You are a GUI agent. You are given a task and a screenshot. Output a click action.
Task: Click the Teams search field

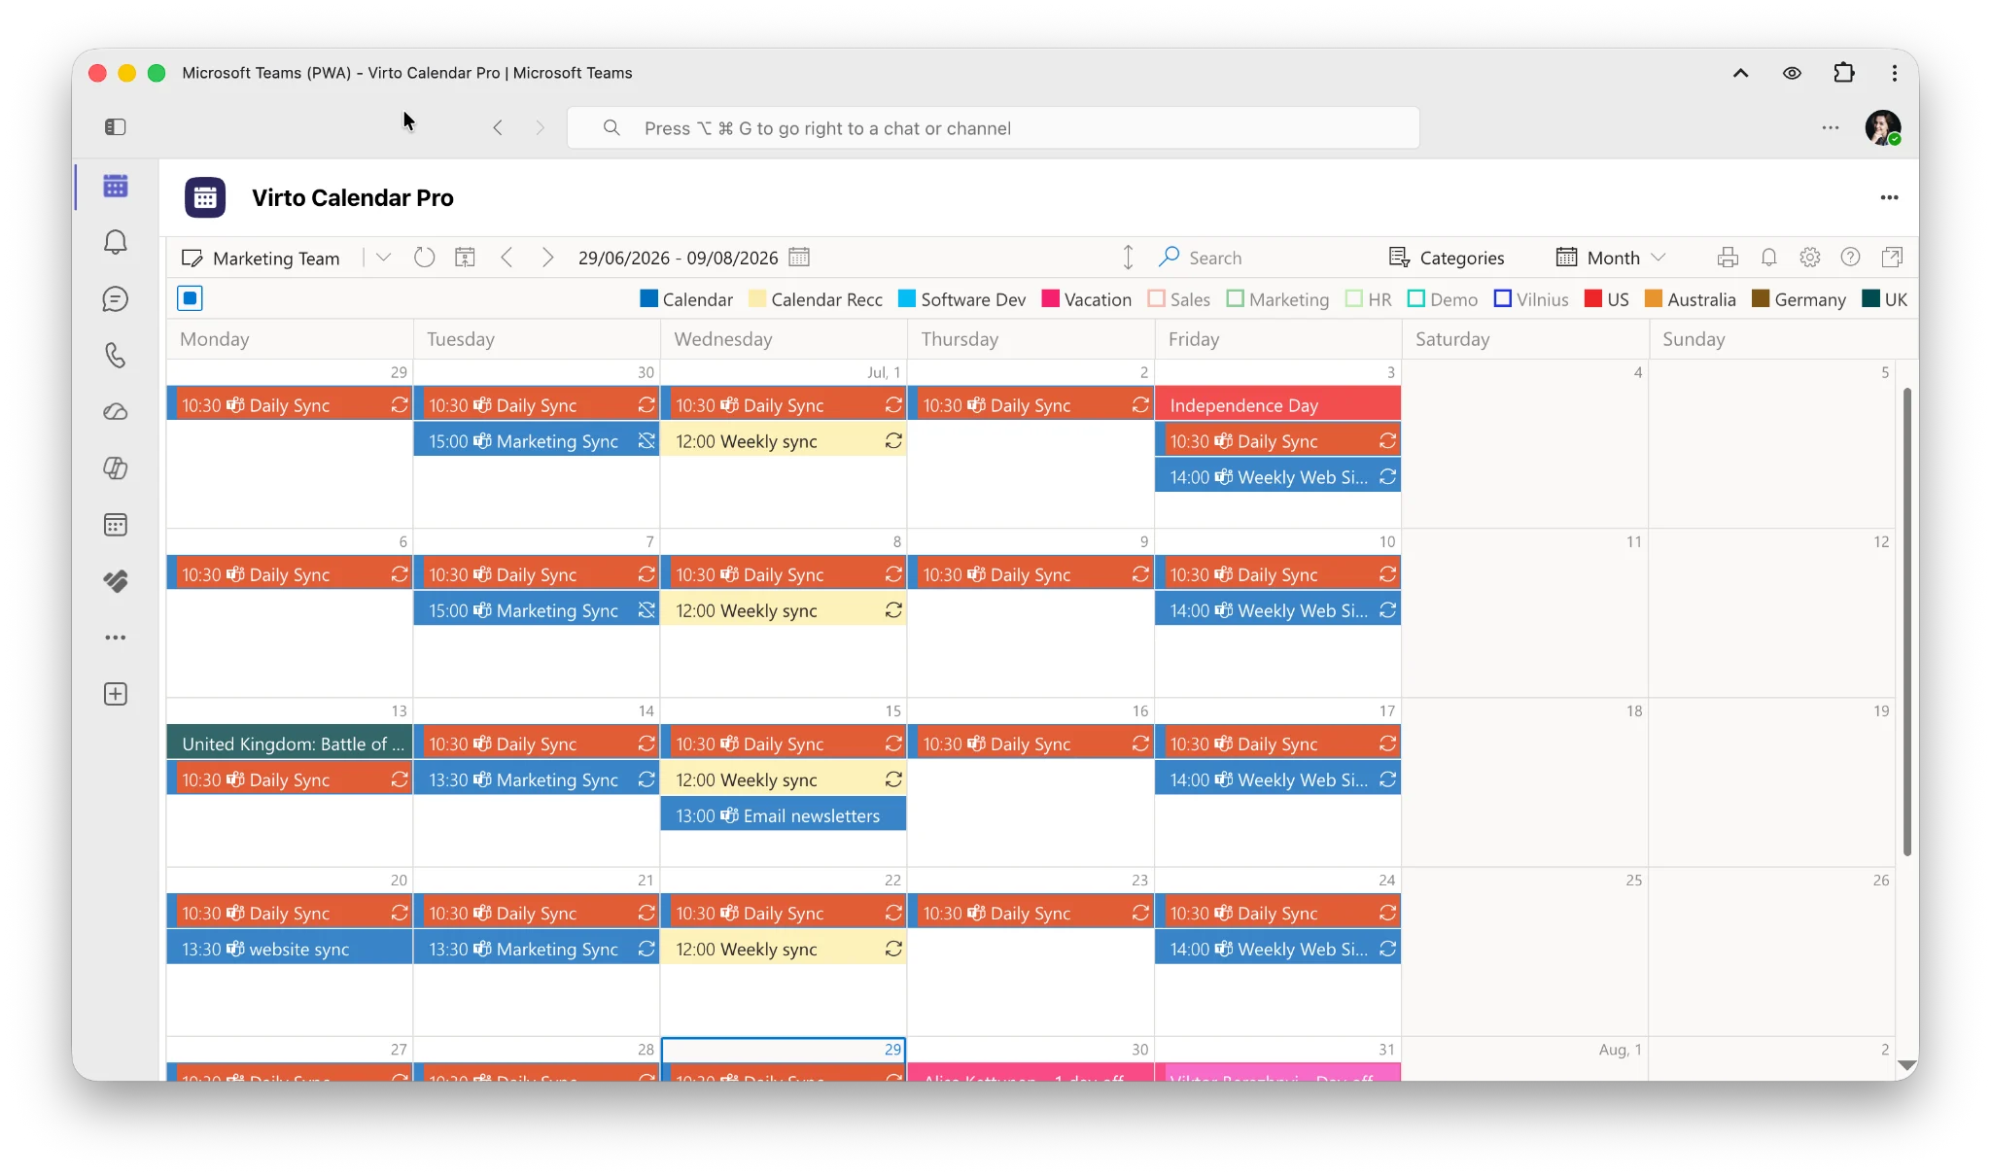coord(993,127)
